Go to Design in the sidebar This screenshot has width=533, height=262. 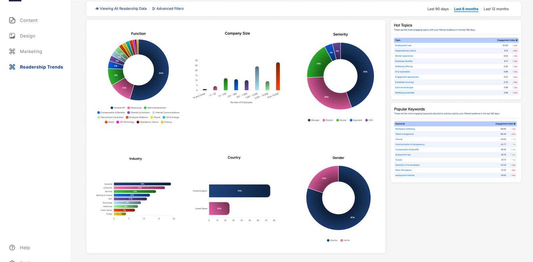click(27, 36)
